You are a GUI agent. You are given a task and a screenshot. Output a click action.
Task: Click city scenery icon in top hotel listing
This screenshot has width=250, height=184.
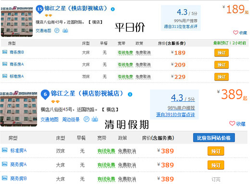coord(65,30)
